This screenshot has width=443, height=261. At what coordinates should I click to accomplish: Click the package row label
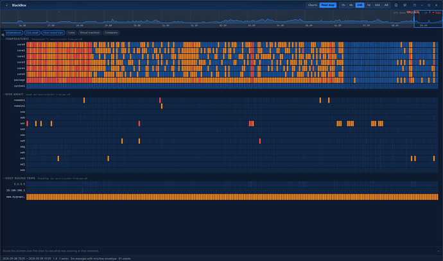pyautogui.click(x=19, y=80)
